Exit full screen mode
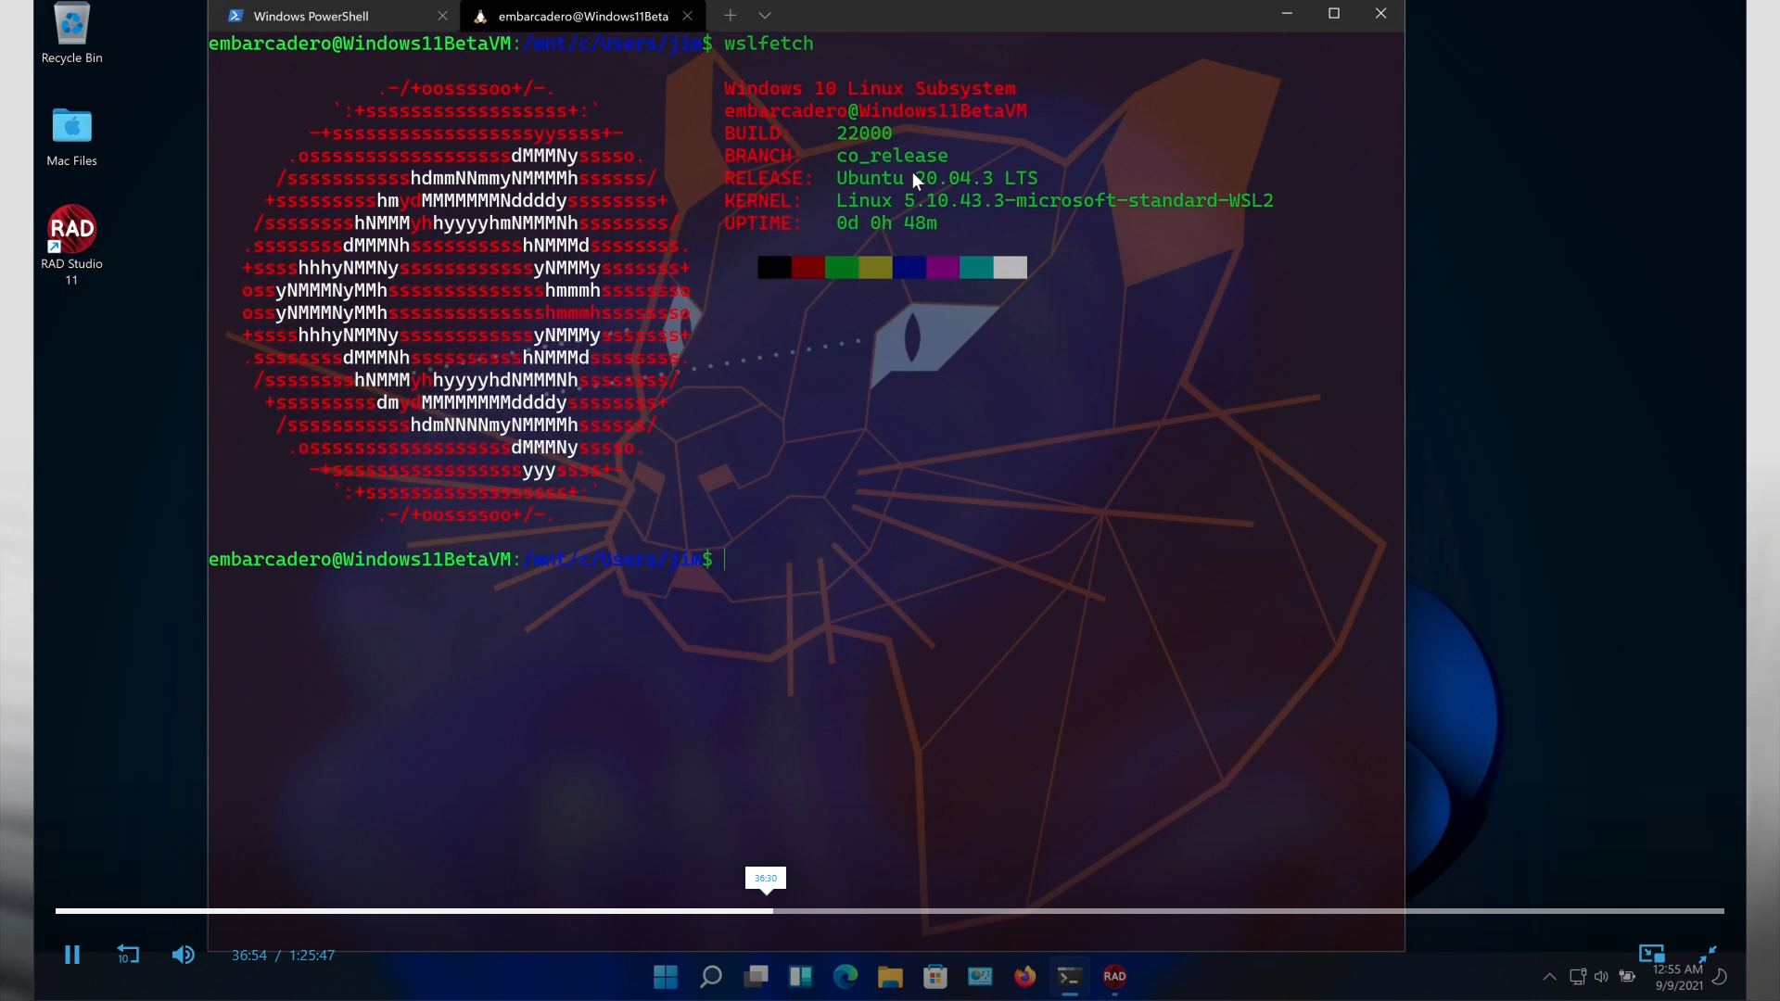This screenshot has height=1001, width=1780. coord(1708,954)
